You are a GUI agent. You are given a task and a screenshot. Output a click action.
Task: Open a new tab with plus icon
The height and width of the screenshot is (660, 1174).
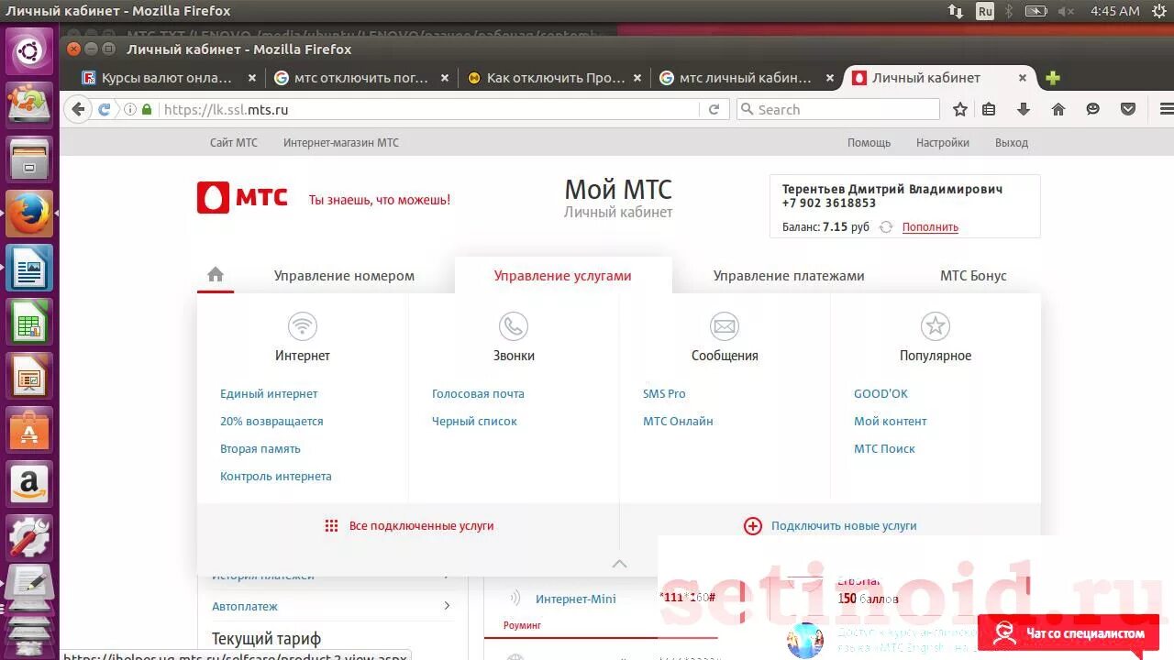pos(1053,78)
